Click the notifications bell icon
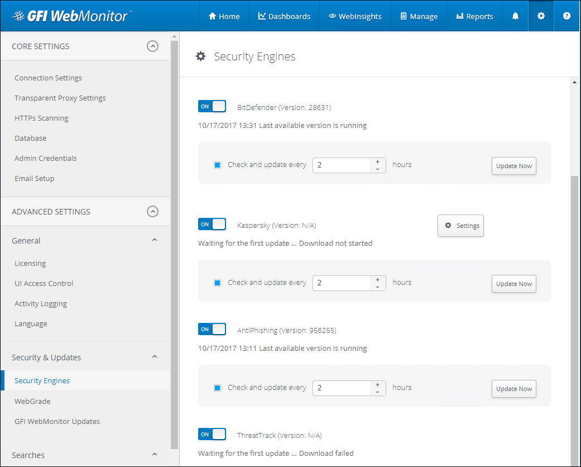This screenshot has width=581, height=467. click(x=515, y=16)
